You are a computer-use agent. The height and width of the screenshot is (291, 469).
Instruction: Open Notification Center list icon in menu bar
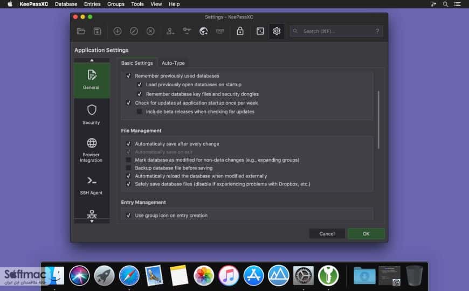click(457, 4)
